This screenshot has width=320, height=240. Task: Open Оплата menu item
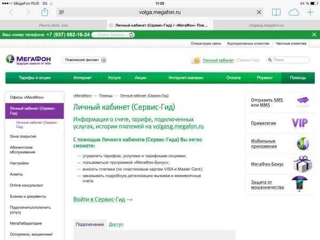point(233,78)
